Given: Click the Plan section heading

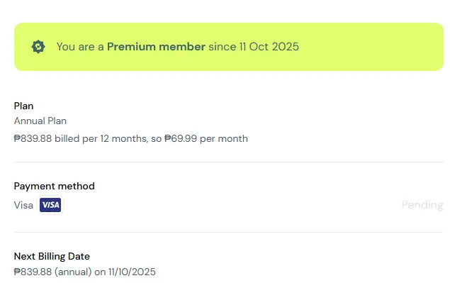Looking at the screenshot, I should [23, 106].
